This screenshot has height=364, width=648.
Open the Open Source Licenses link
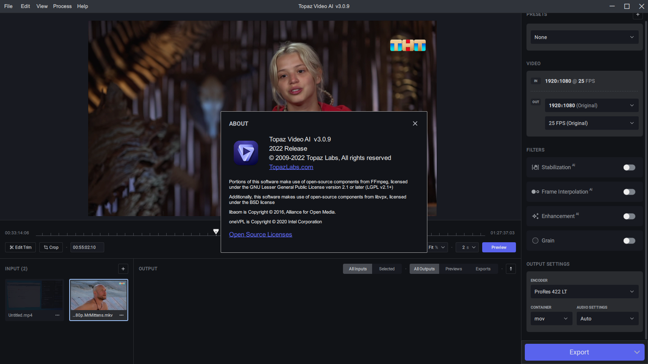pos(260,235)
